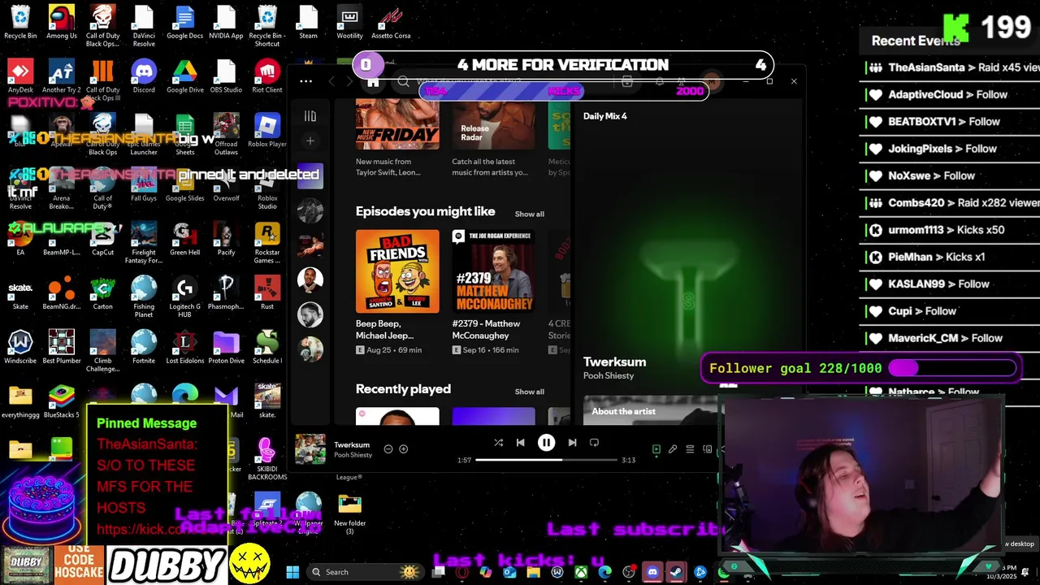The height and width of the screenshot is (585, 1040).
Task: Select the Windscribe desktop icon
Action: pyautogui.click(x=20, y=348)
